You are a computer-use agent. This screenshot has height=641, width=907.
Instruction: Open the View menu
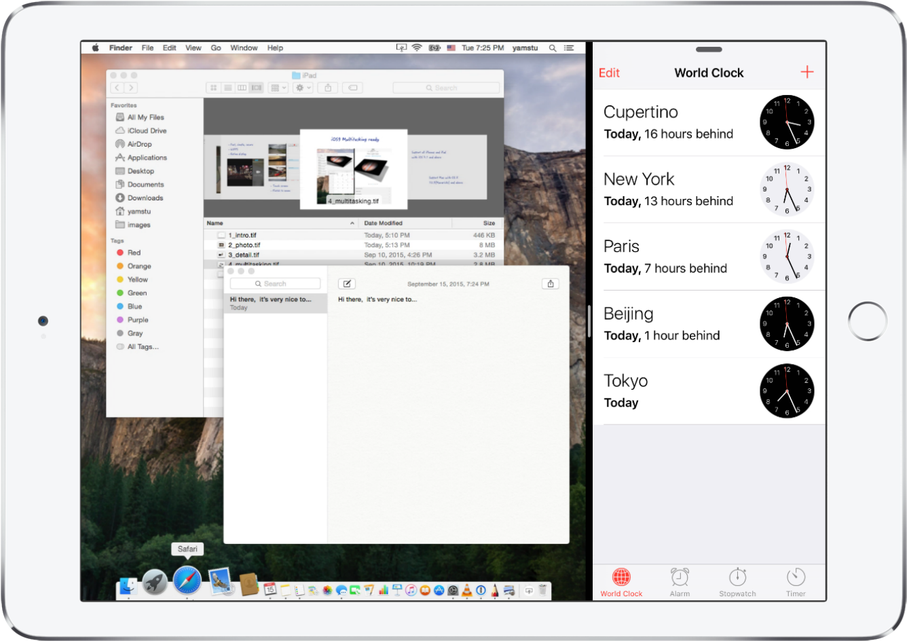click(x=193, y=48)
